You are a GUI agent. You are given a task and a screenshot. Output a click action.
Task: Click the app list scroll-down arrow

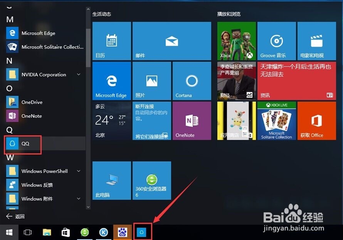(88, 207)
